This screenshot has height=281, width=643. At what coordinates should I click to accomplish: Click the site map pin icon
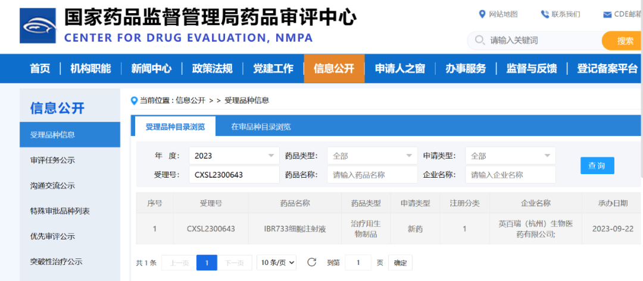coord(482,14)
